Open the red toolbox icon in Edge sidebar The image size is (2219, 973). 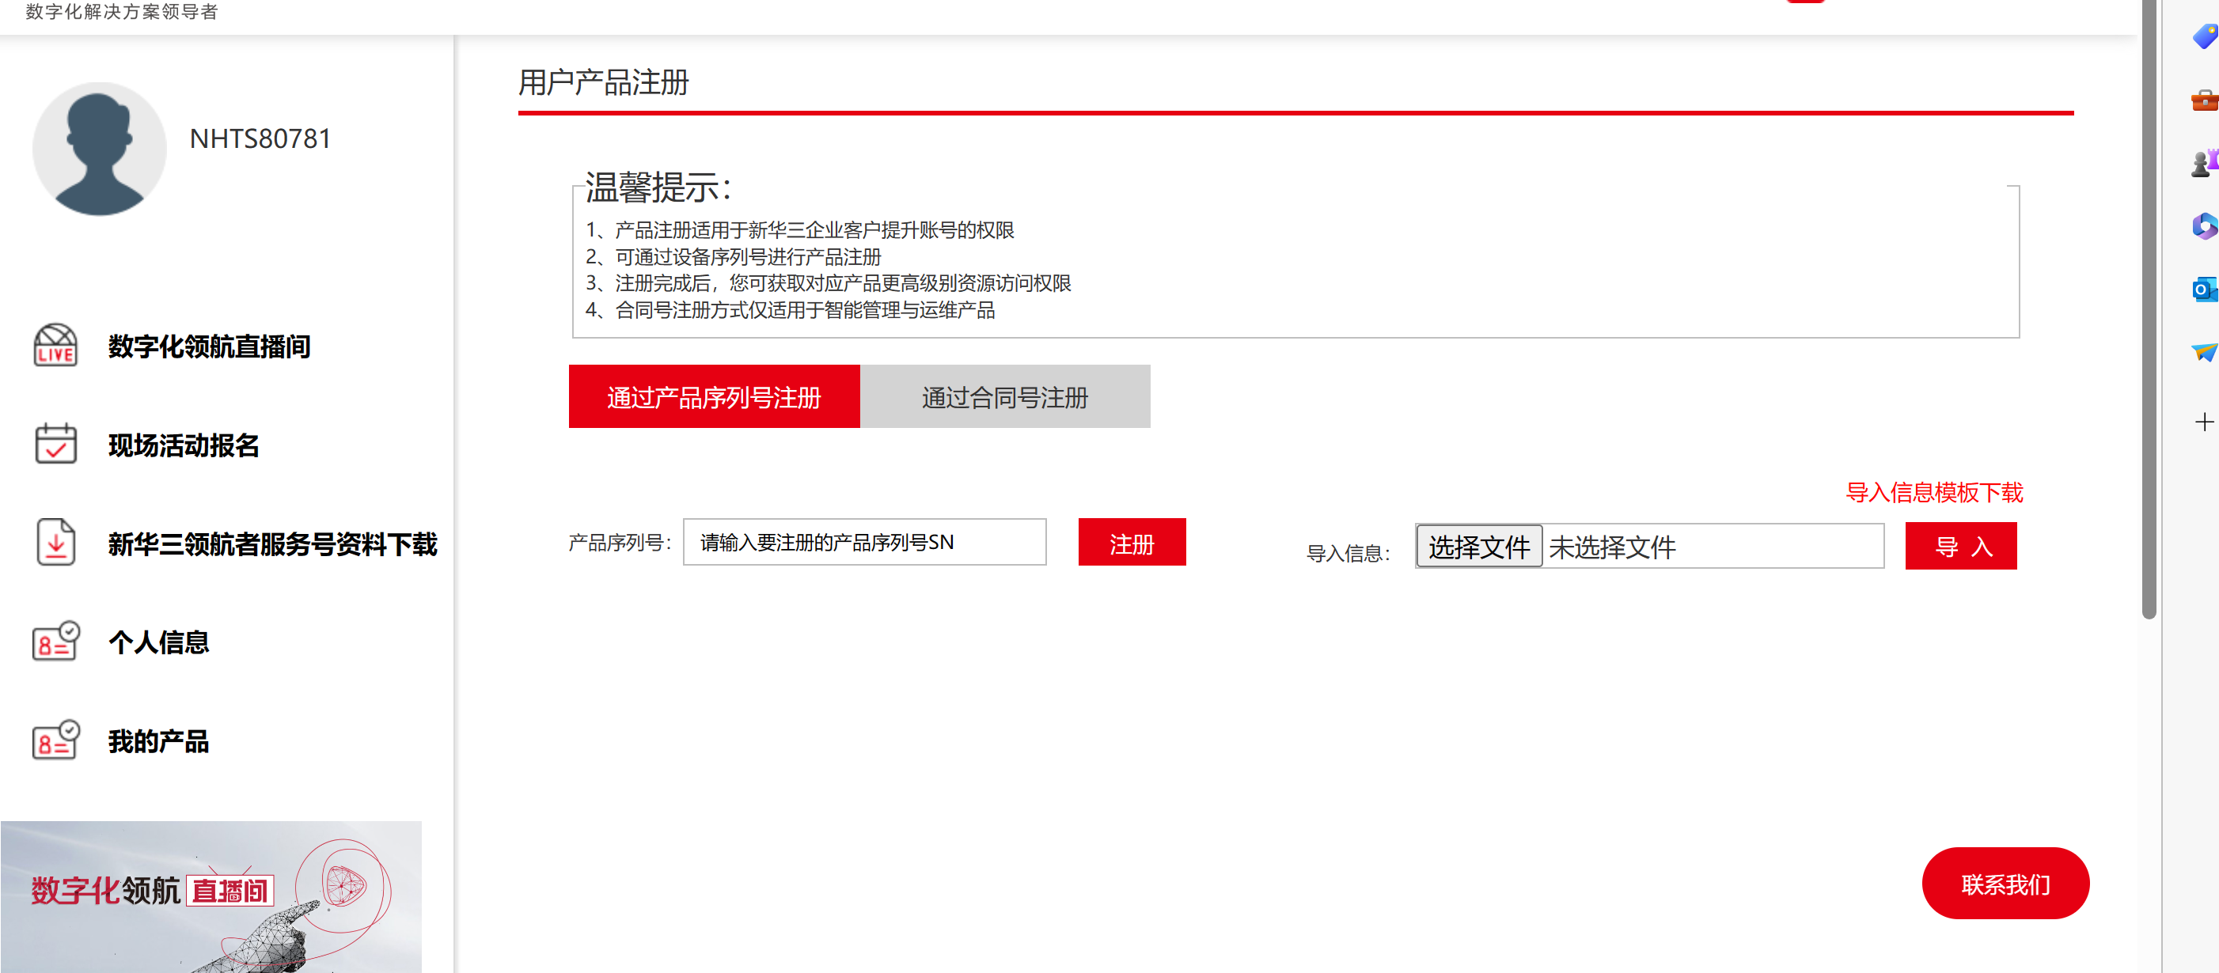(x=2203, y=100)
